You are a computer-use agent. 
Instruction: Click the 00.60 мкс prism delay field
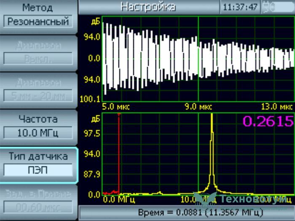[38, 207]
